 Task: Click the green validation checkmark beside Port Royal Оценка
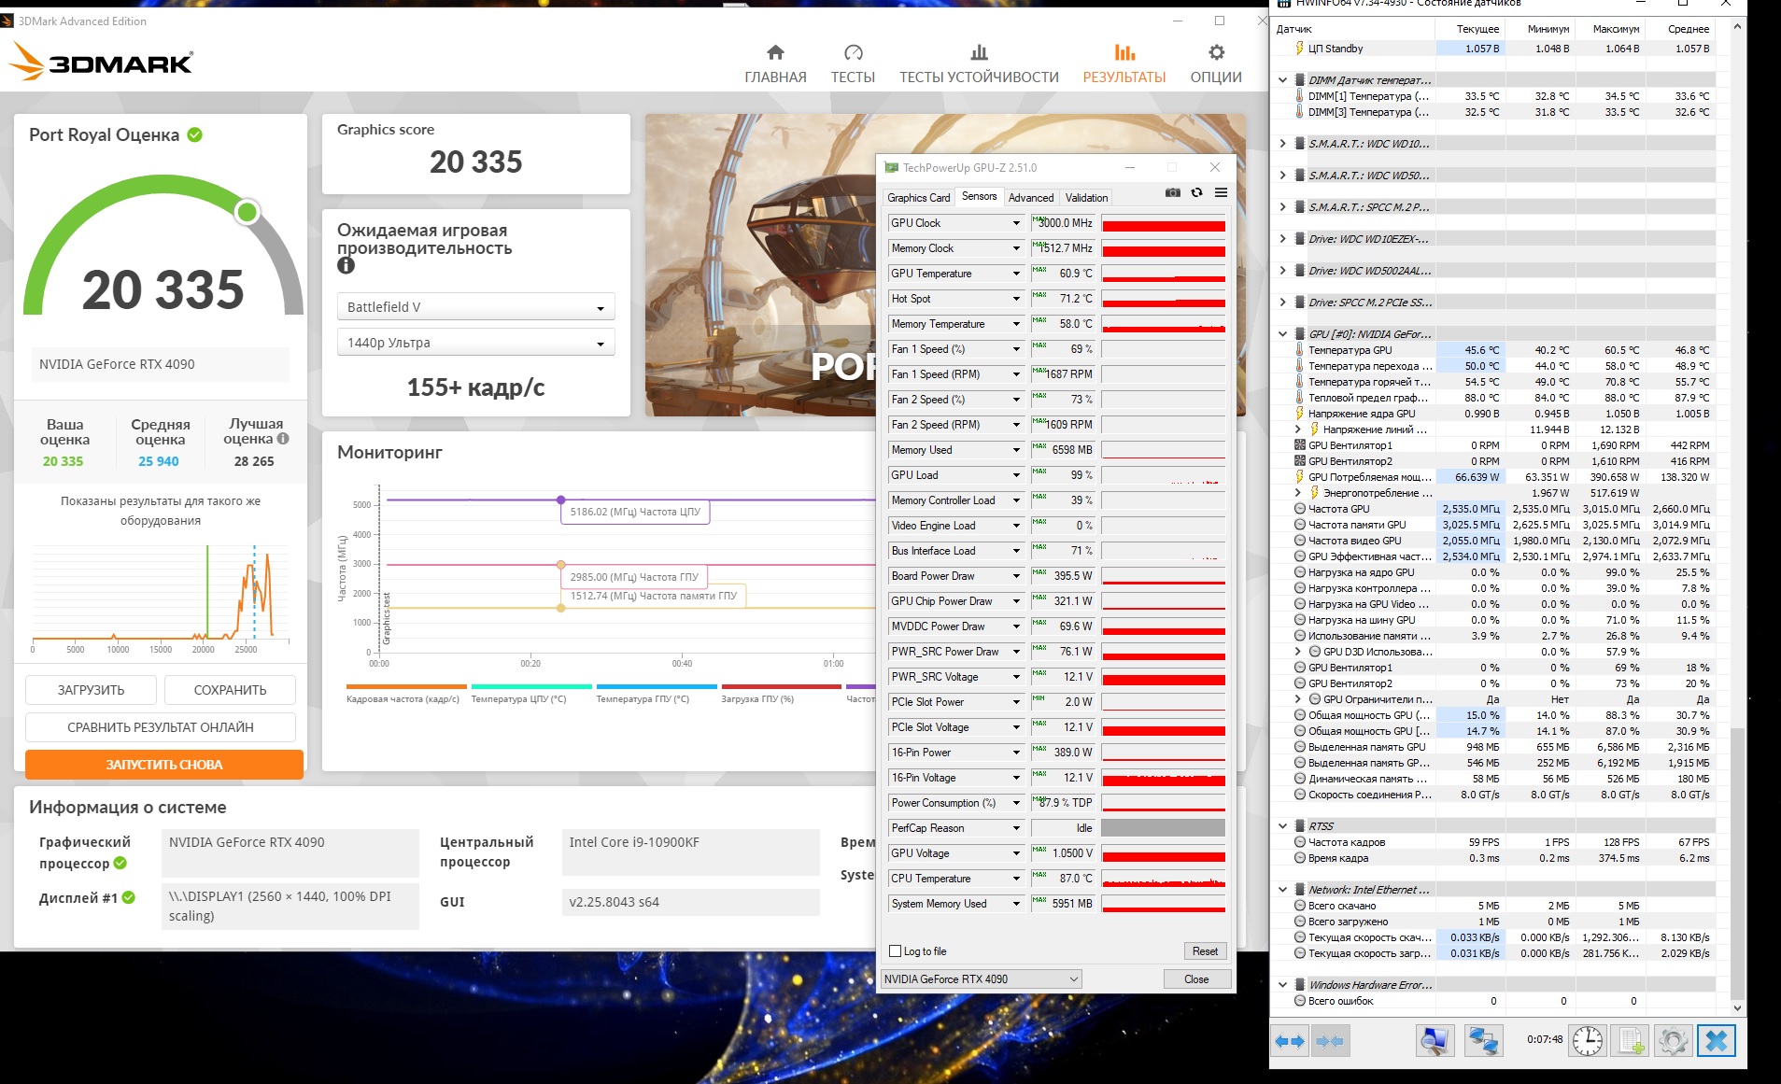(x=194, y=134)
